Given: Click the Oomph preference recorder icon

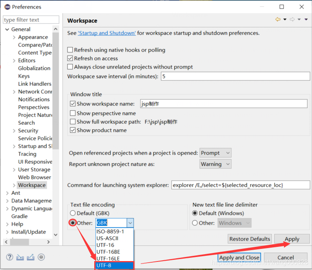Looking at the screenshot, I should pyautogui.click(x=41, y=257).
